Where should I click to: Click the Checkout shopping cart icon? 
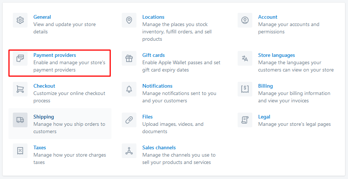point(20,89)
